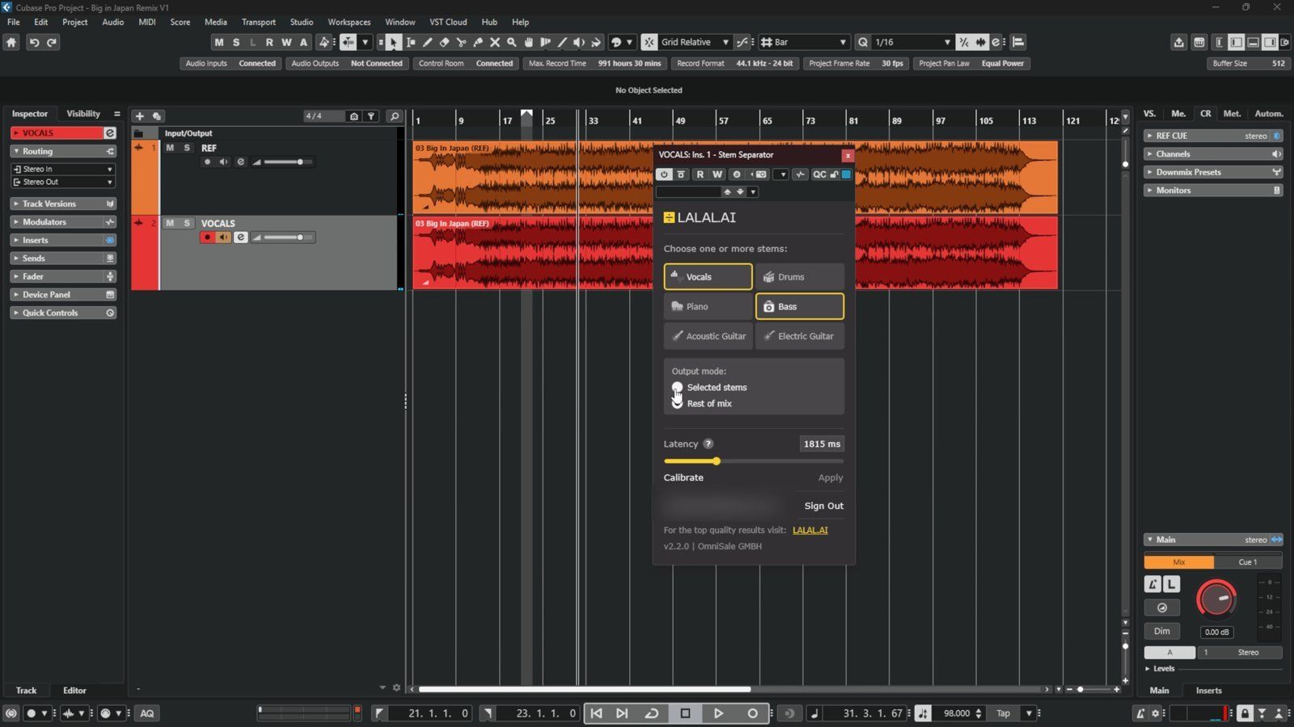Open the track search magnifier icon

(395, 116)
